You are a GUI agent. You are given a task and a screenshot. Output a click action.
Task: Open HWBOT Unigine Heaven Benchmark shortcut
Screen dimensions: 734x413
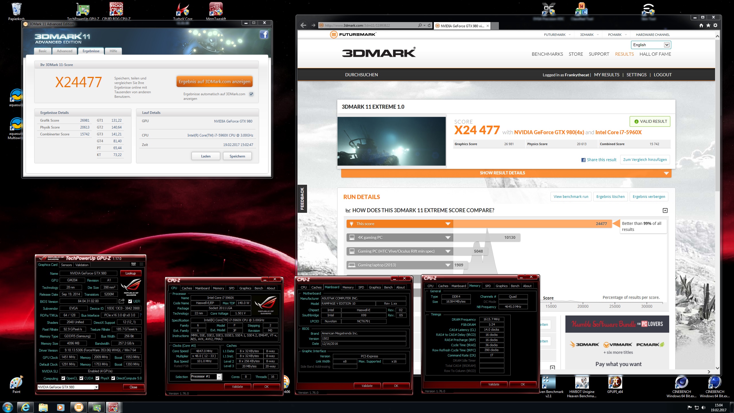click(582, 387)
